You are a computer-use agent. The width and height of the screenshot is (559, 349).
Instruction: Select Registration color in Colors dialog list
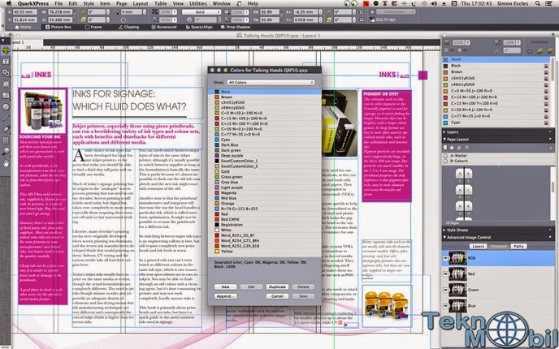point(265,225)
